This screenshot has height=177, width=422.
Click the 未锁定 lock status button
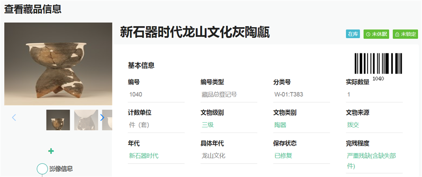click(405, 34)
